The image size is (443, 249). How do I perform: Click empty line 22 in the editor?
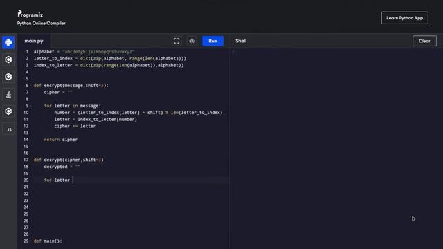130,194
